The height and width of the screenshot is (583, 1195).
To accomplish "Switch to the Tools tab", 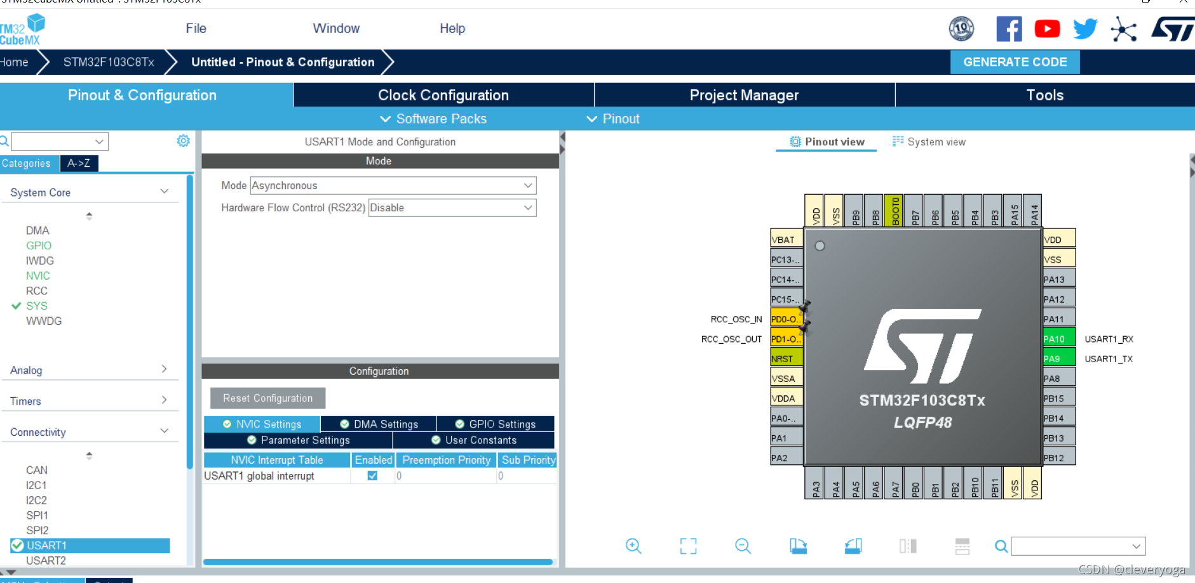I will (1045, 95).
